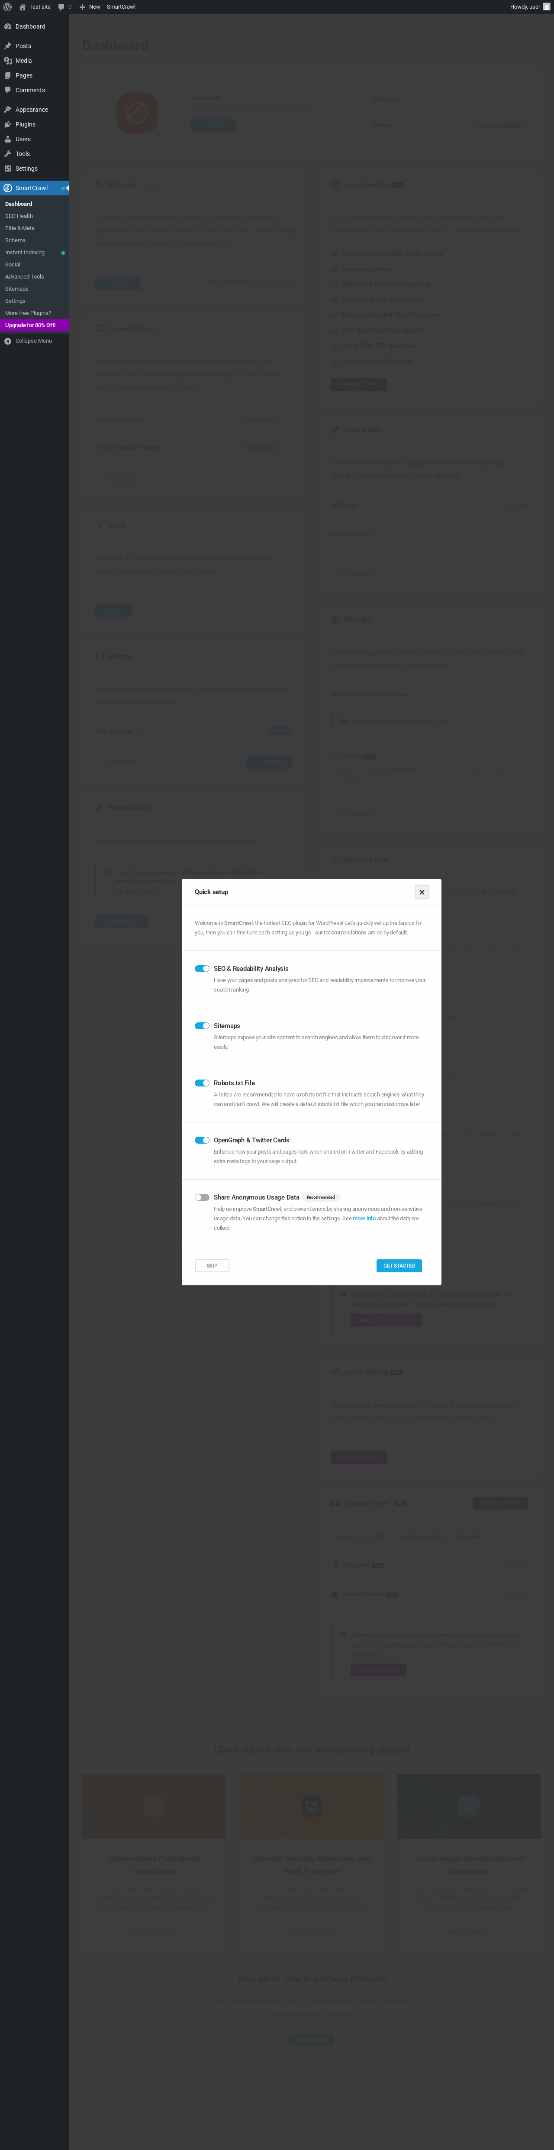Enable Share Anonymous Usage Data toggle

tap(202, 1197)
